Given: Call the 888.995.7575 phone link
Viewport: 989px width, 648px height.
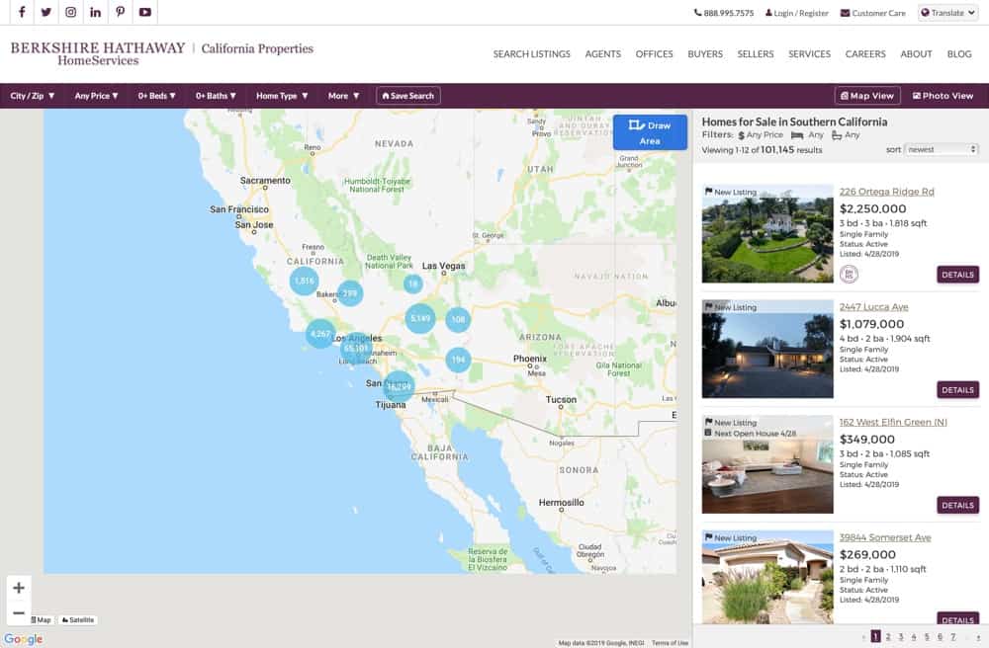Looking at the screenshot, I should (x=724, y=13).
